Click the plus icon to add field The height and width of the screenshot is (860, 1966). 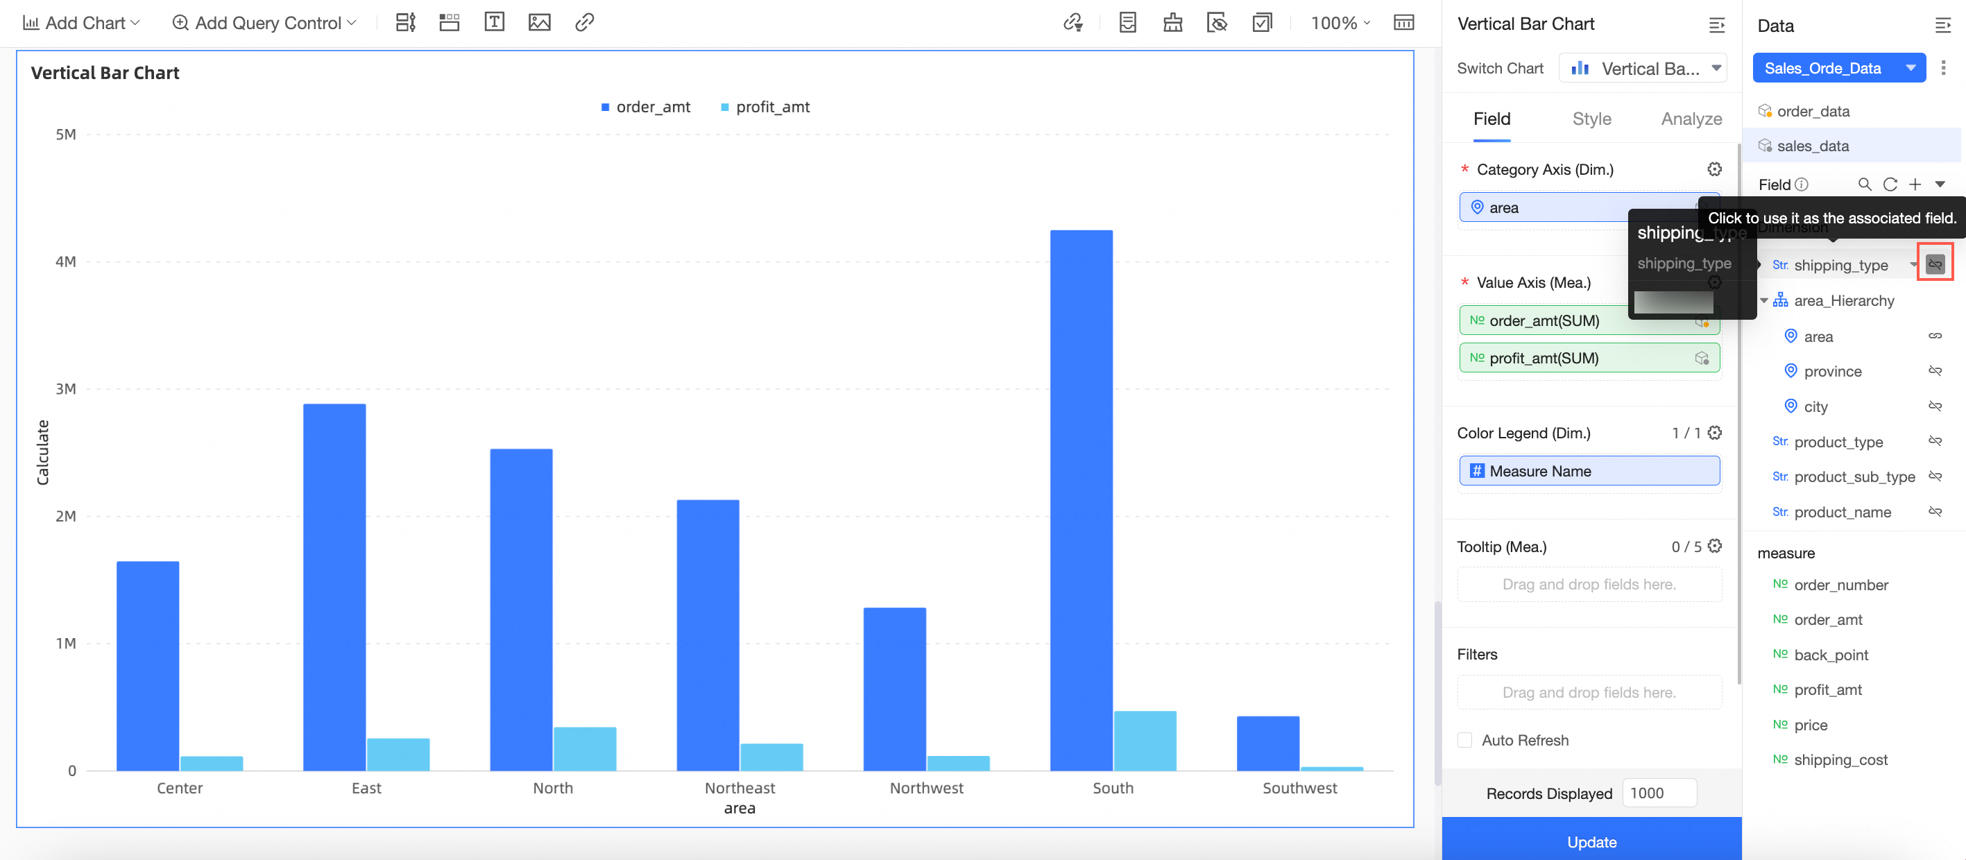[x=1915, y=184]
